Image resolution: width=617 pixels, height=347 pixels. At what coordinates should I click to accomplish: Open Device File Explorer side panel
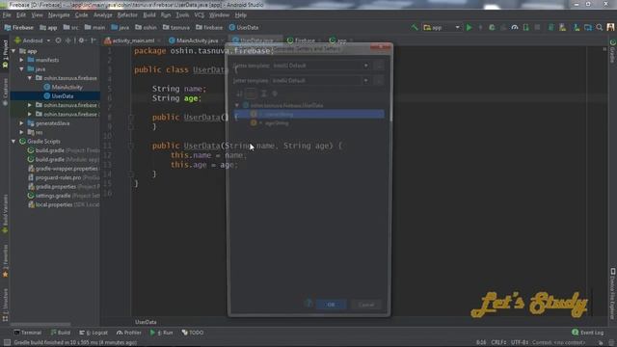(x=613, y=294)
